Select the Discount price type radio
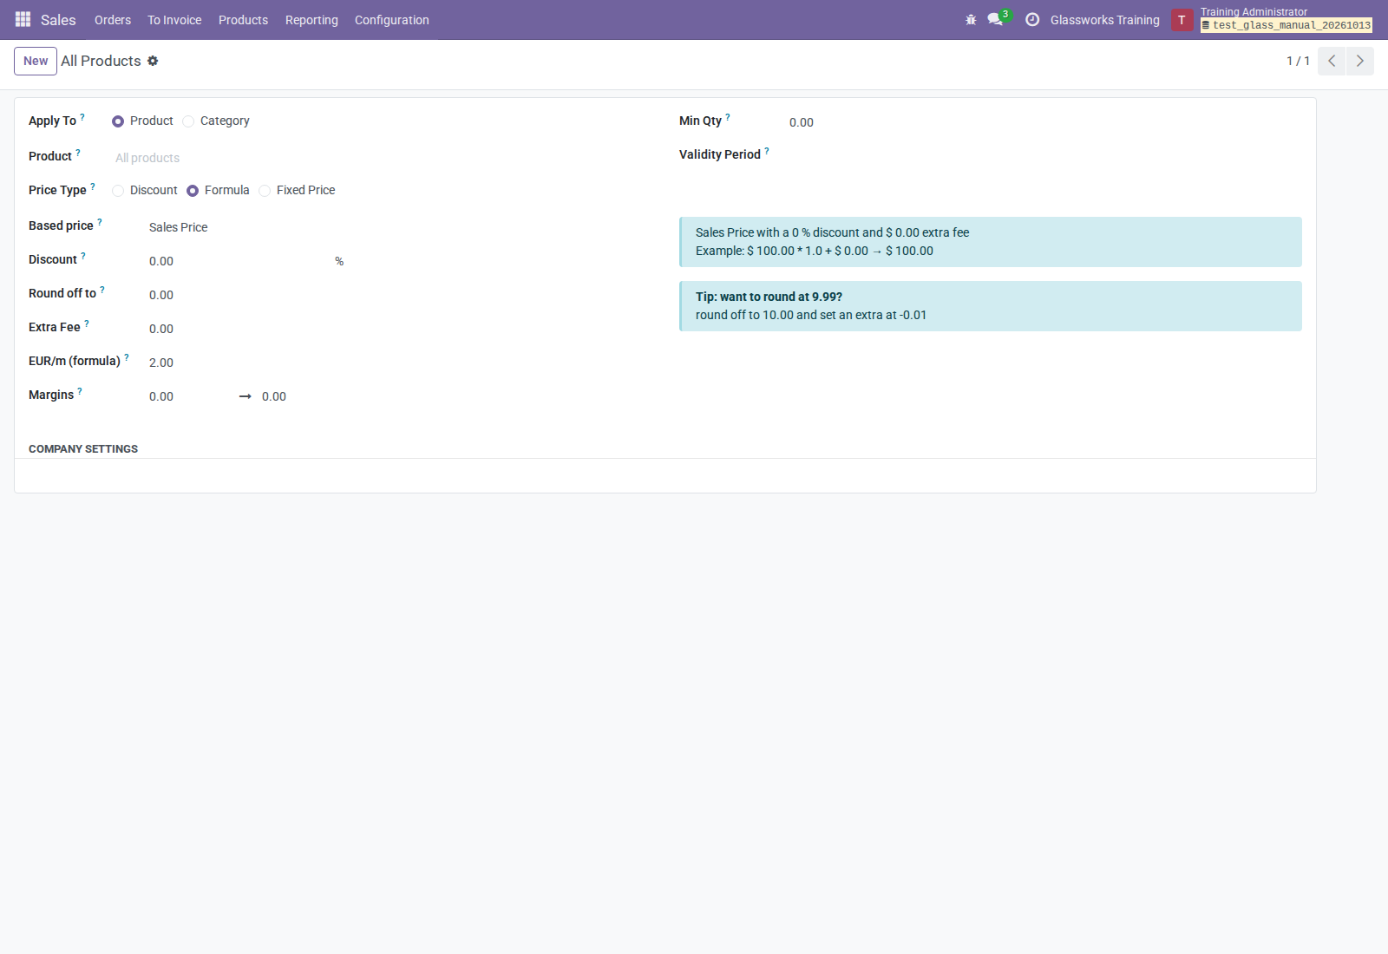The width and height of the screenshot is (1388, 954). (x=118, y=191)
